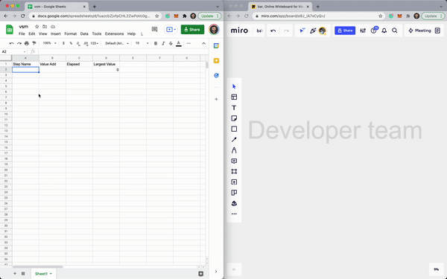
Task: Open the Format menu in Sheets
Action: pyautogui.click(x=71, y=33)
